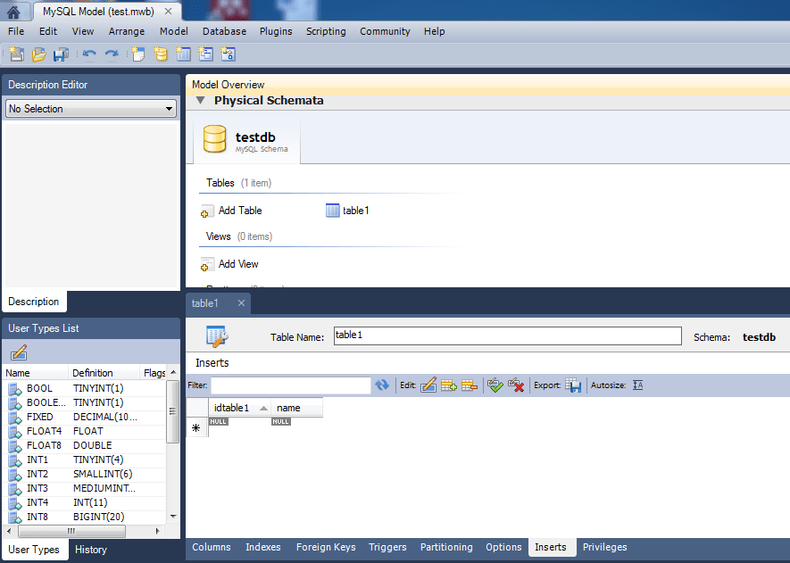Open the Scripting menu
790x563 pixels.
(x=326, y=31)
